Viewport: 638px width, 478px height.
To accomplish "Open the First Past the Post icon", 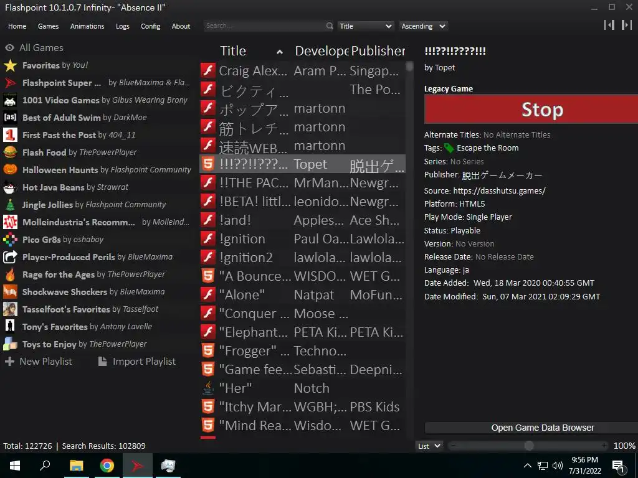I will pyautogui.click(x=10, y=135).
